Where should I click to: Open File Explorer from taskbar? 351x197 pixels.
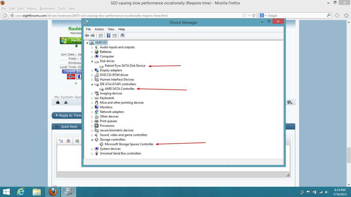[x=37, y=192]
